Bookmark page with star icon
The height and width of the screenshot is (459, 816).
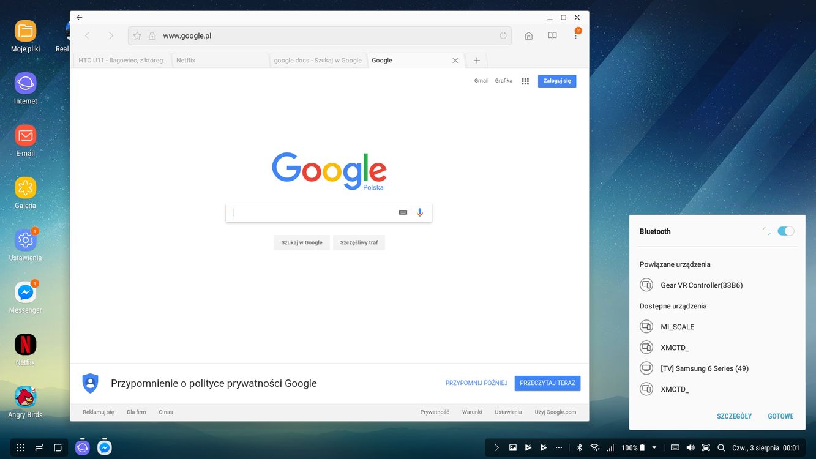click(x=137, y=36)
